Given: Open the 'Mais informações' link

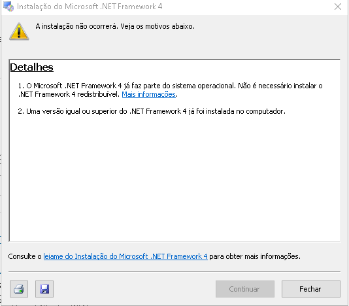Looking at the screenshot, I should 148,94.
